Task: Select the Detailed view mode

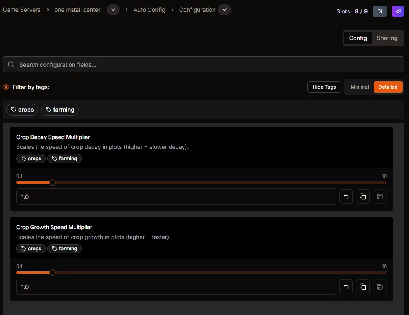Action: [x=388, y=87]
